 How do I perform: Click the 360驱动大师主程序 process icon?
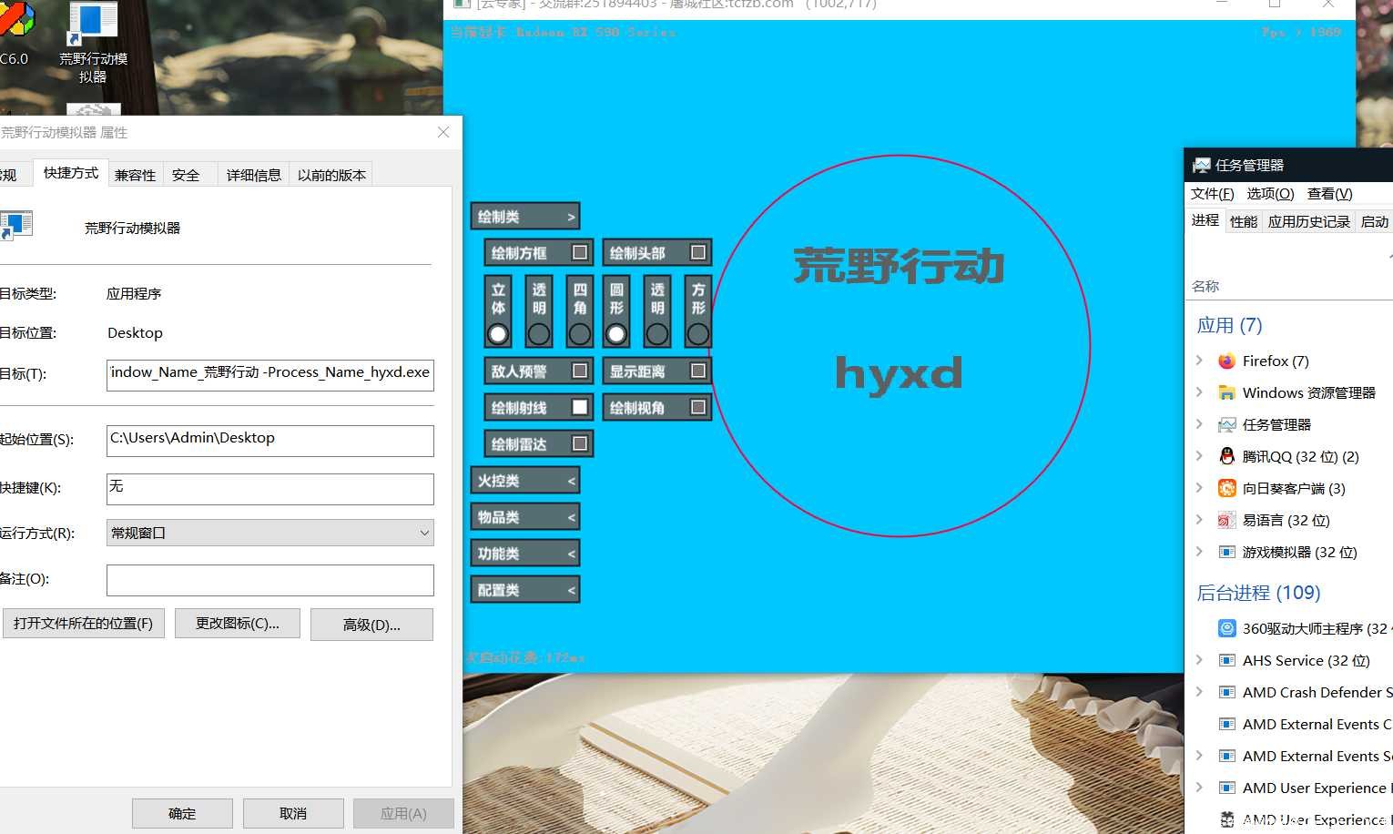(x=1227, y=628)
